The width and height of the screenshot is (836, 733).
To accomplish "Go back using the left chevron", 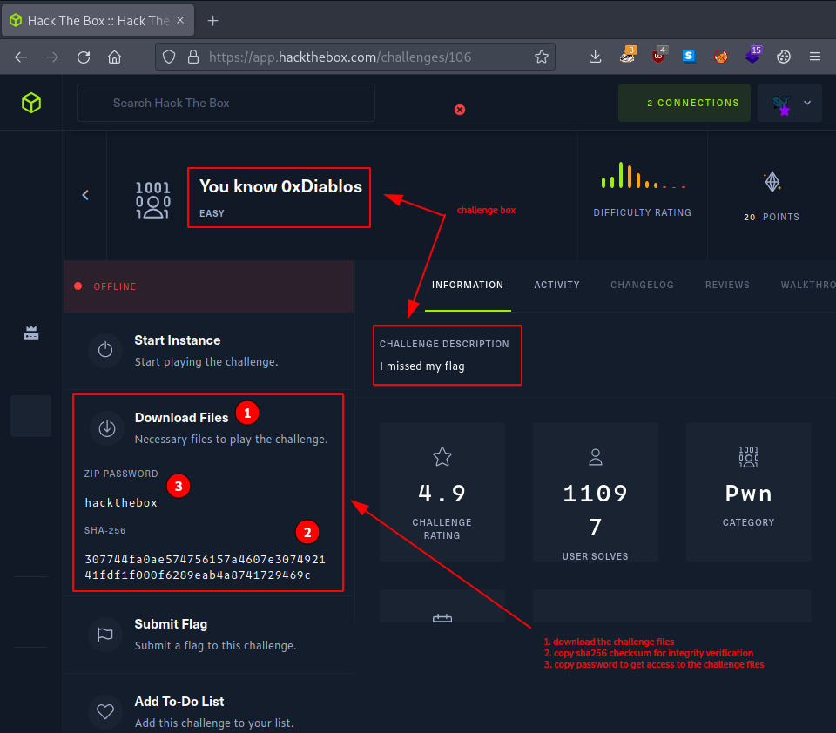I will [85, 195].
